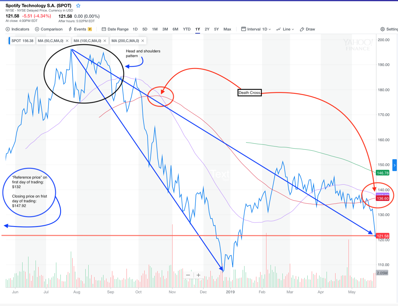398x306 pixels.
Task: Click the SPOT 156.38 legend color chip
Action: (10, 41)
